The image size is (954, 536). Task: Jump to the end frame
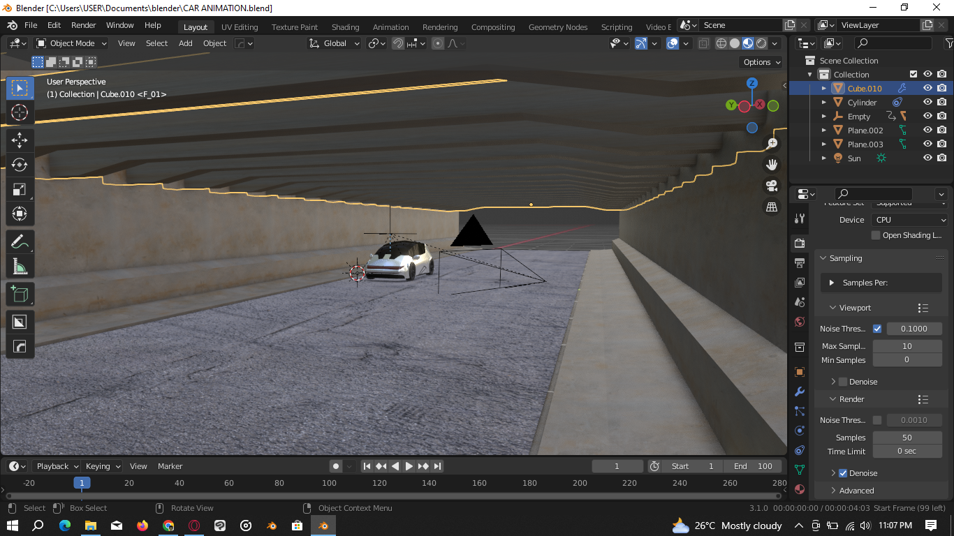point(438,466)
